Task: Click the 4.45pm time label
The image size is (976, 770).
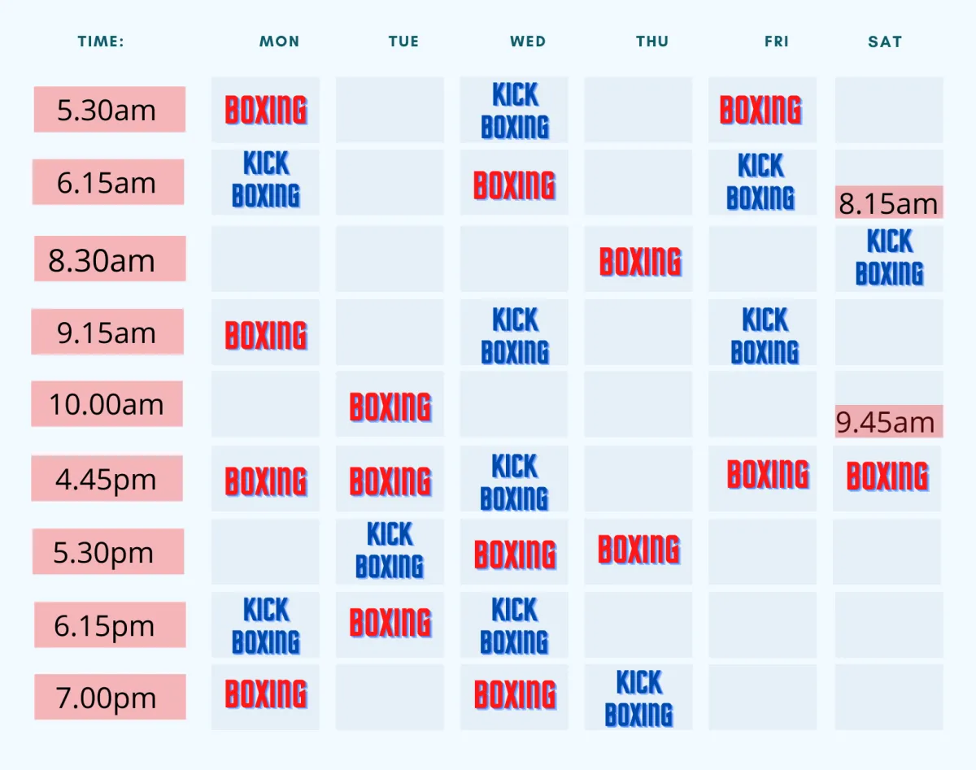Action: coord(107,478)
